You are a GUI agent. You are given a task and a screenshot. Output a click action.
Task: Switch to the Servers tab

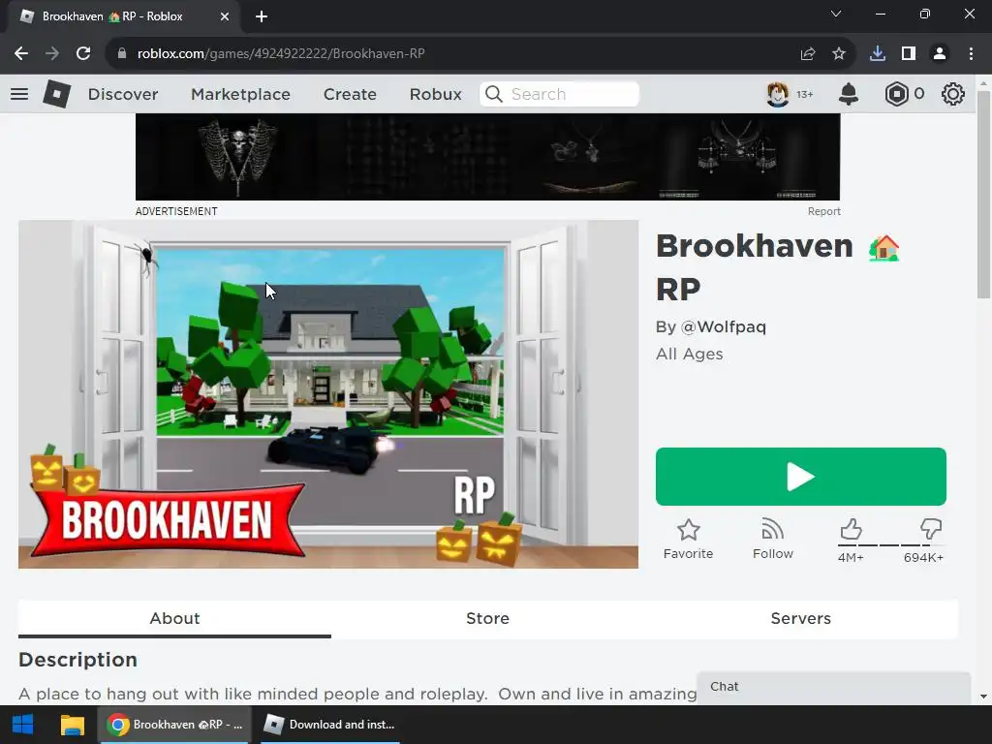[801, 618]
